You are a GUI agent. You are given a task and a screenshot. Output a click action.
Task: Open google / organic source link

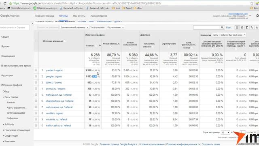[54, 76]
